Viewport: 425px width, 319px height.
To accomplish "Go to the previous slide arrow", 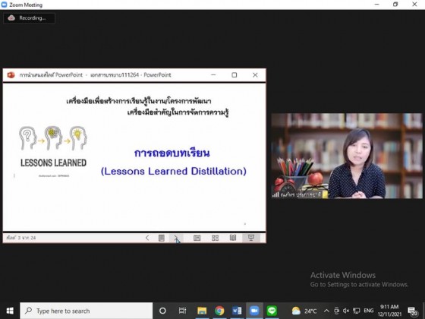I will tap(147, 238).
